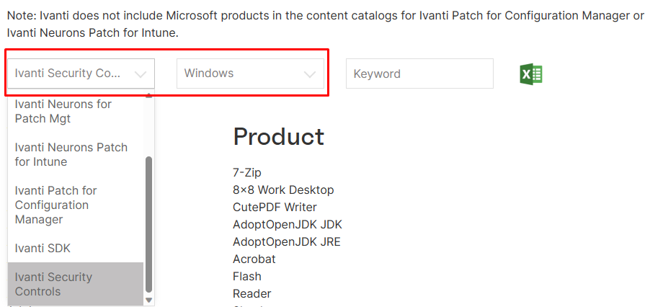Select AdoptOpenJDK JDK in the product list
Screen dimensions: 650x307
(287, 224)
